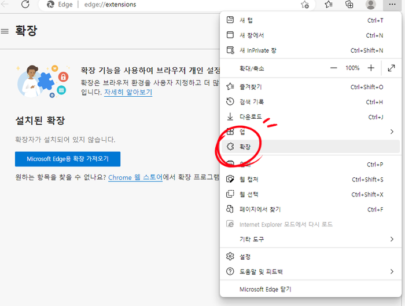Click the camera icon beside 웹 캡처

[230, 179]
